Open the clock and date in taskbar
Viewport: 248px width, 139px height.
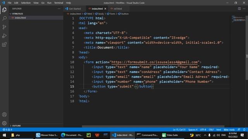click(x=232, y=135)
